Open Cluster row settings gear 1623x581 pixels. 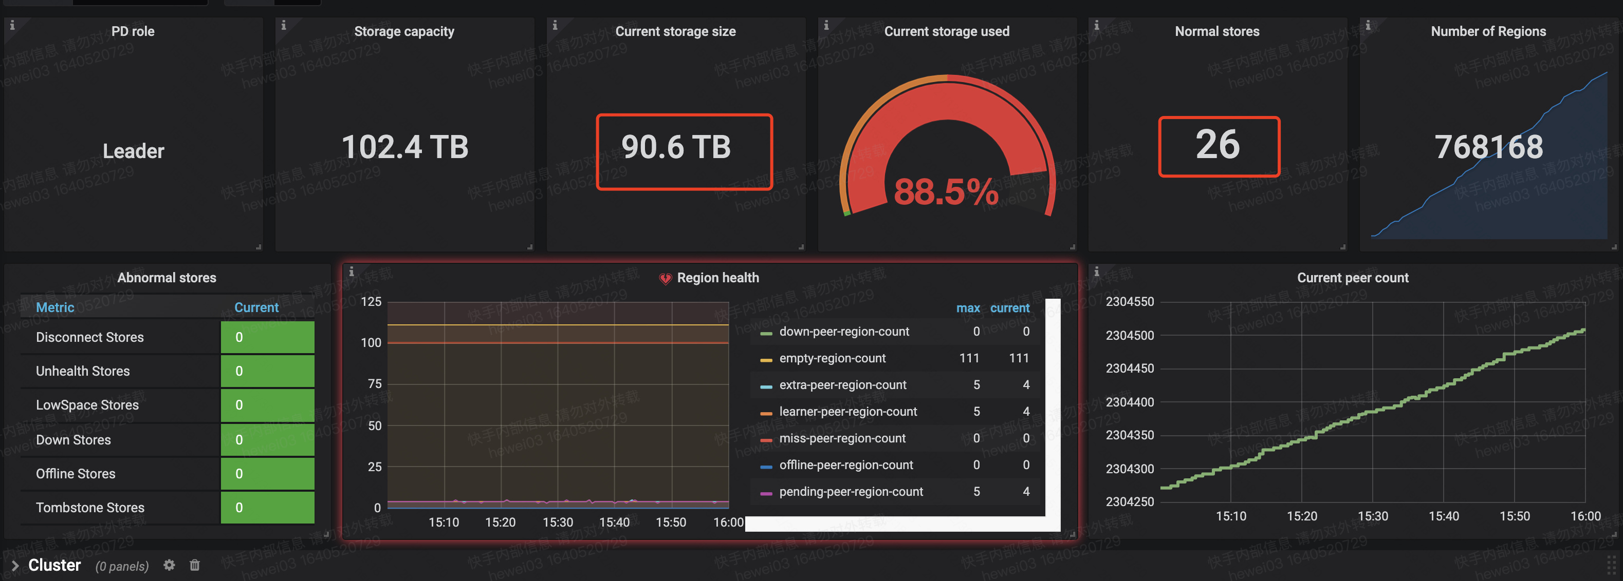coord(169,565)
